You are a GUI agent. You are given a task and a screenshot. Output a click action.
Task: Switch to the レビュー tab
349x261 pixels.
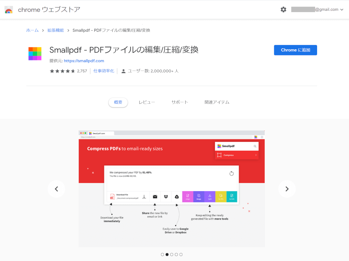(147, 102)
